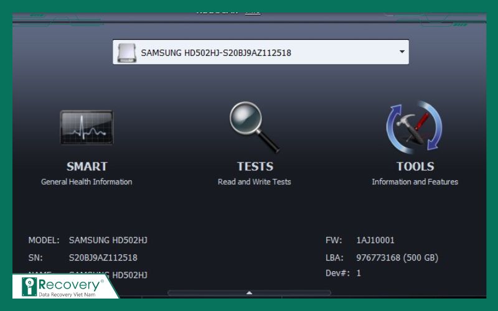The height and width of the screenshot is (311, 498).
Task: Open SMART heartbeat monitor icon
Action: (87, 128)
